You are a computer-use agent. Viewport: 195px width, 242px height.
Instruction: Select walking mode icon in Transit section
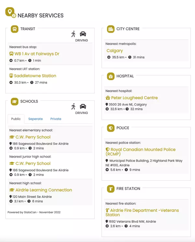tap(73, 34)
